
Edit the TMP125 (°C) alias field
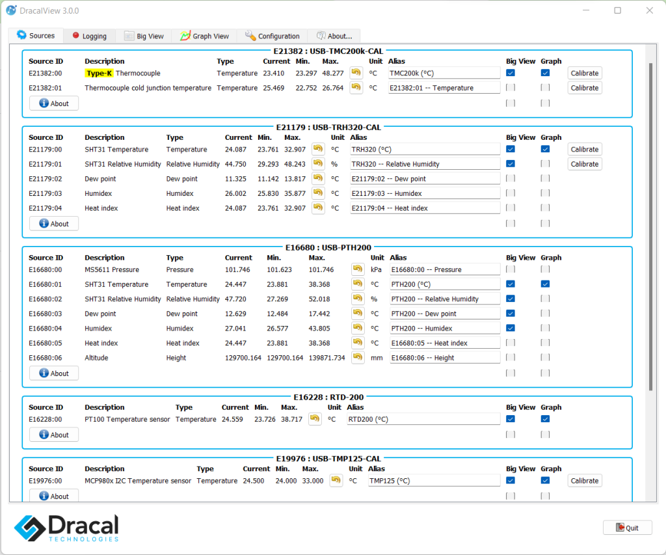pyautogui.click(x=434, y=481)
